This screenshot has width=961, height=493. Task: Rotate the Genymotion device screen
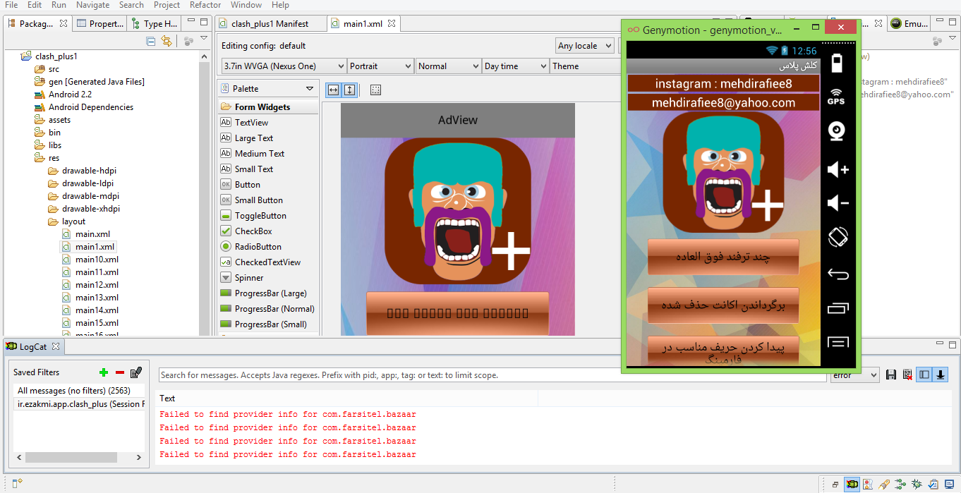(838, 237)
